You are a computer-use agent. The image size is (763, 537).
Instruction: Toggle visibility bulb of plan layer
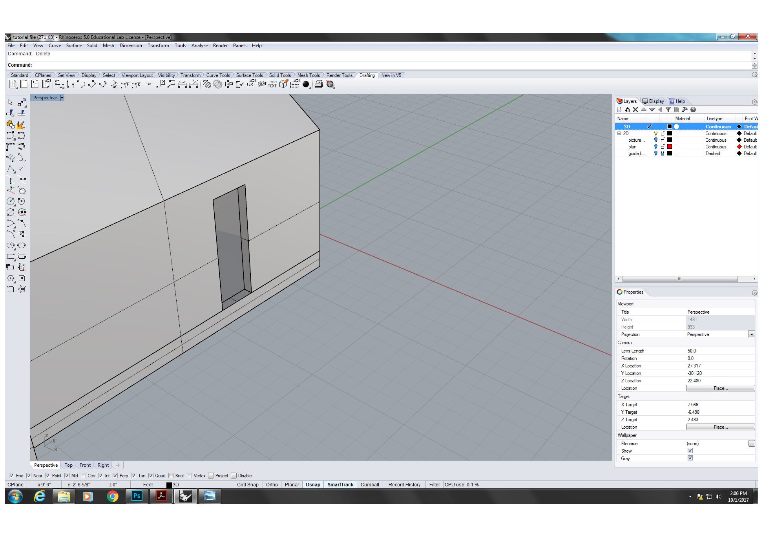(x=655, y=147)
